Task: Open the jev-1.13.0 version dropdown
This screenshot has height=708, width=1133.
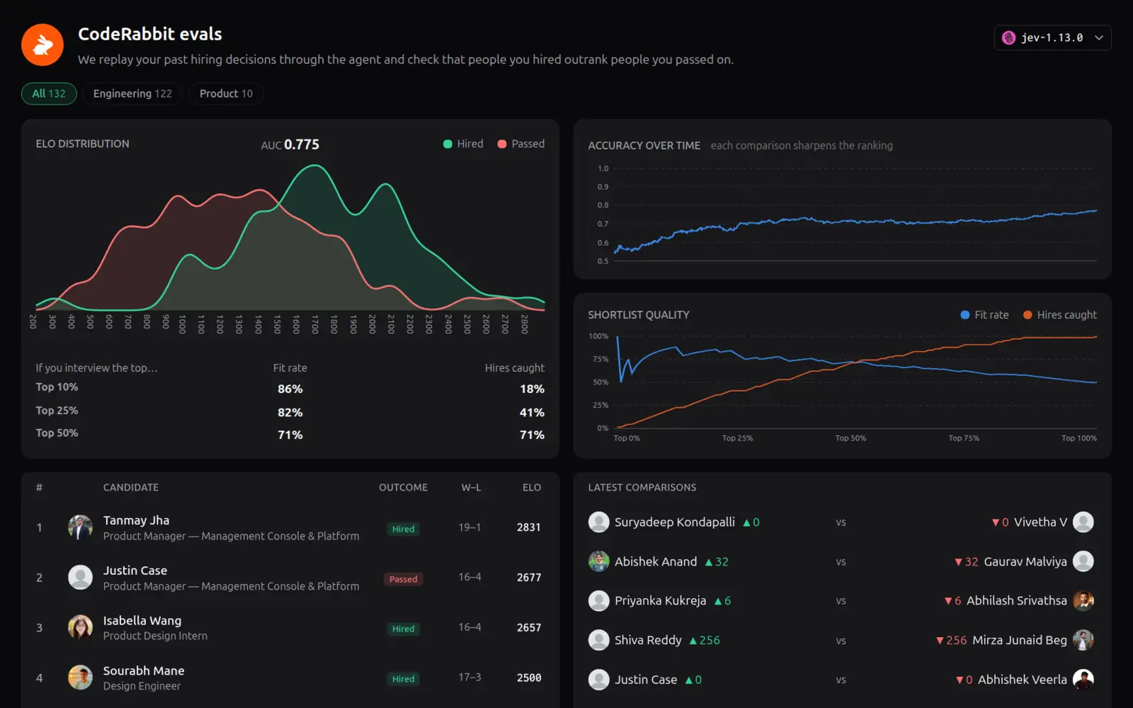Action: (x=1052, y=38)
